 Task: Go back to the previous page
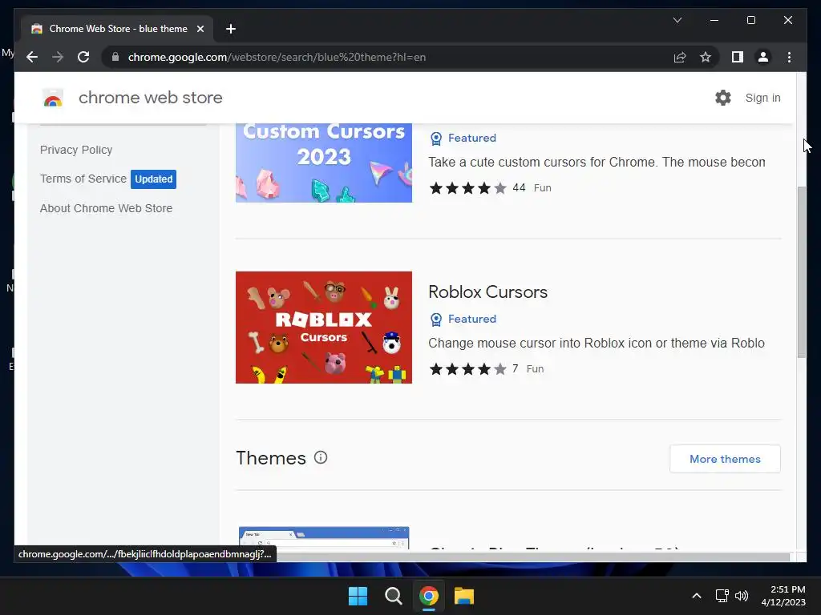click(32, 57)
